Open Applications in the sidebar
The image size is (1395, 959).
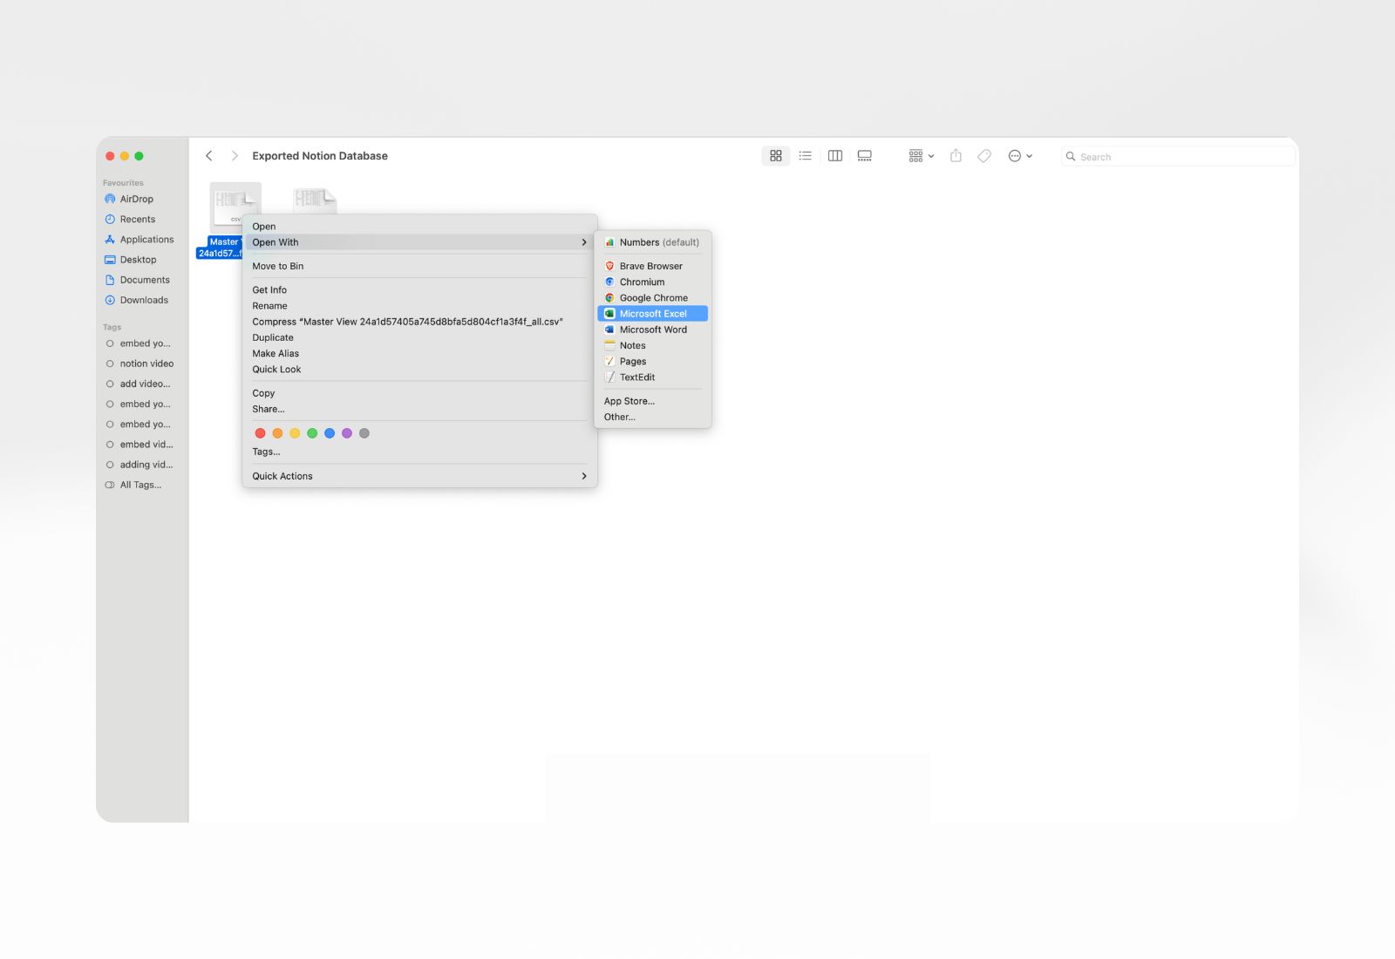139,240
